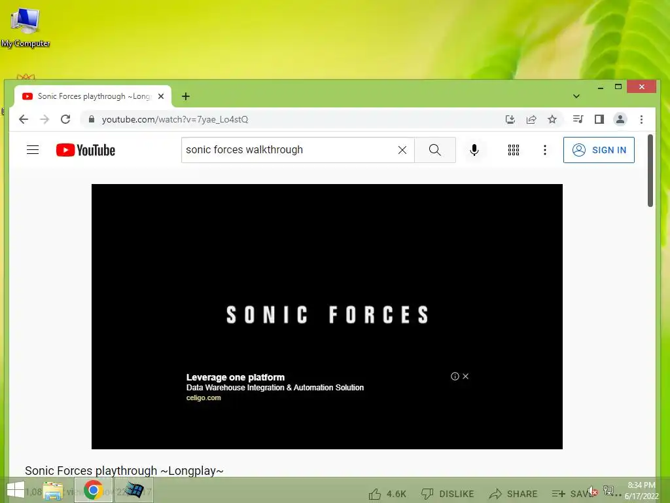Viewport: 670px width, 503px height.
Task: Open YouTube settings three-dot menu
Action: [545, 150]
